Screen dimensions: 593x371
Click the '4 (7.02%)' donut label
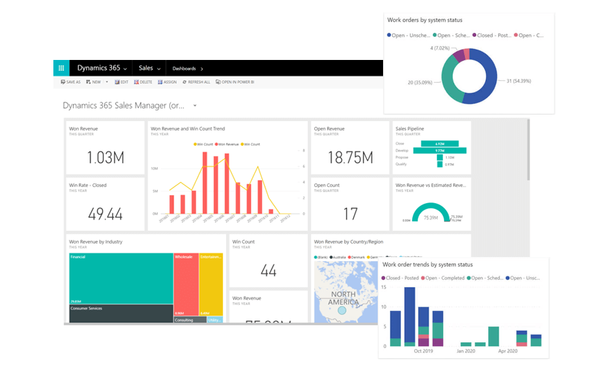(440, 48)
